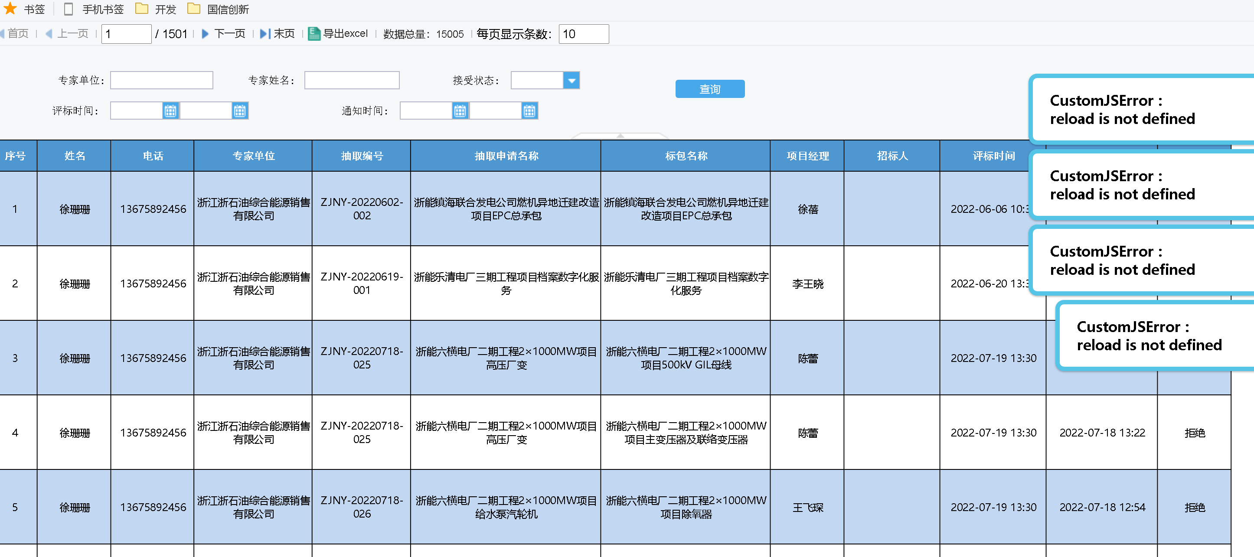Click the 姓名 column header
The image size is (1254, 557).
(75, 156)
